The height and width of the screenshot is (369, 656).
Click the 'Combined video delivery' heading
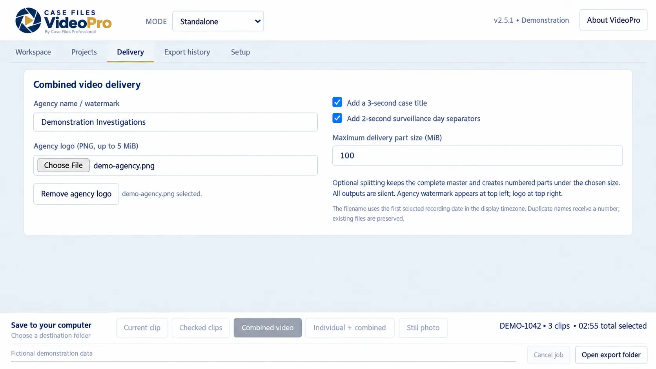pos(87,84)
